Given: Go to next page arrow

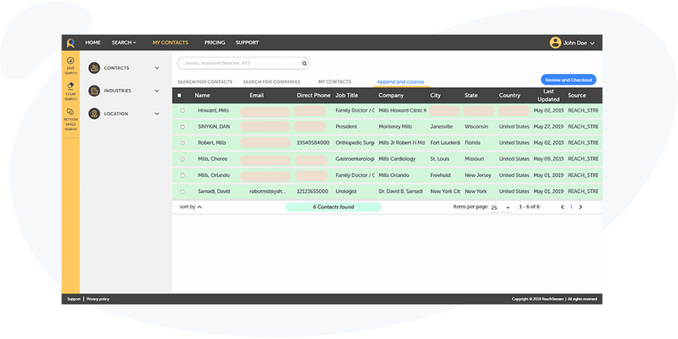Looking at the screenshot, I should tap(581, 207).
